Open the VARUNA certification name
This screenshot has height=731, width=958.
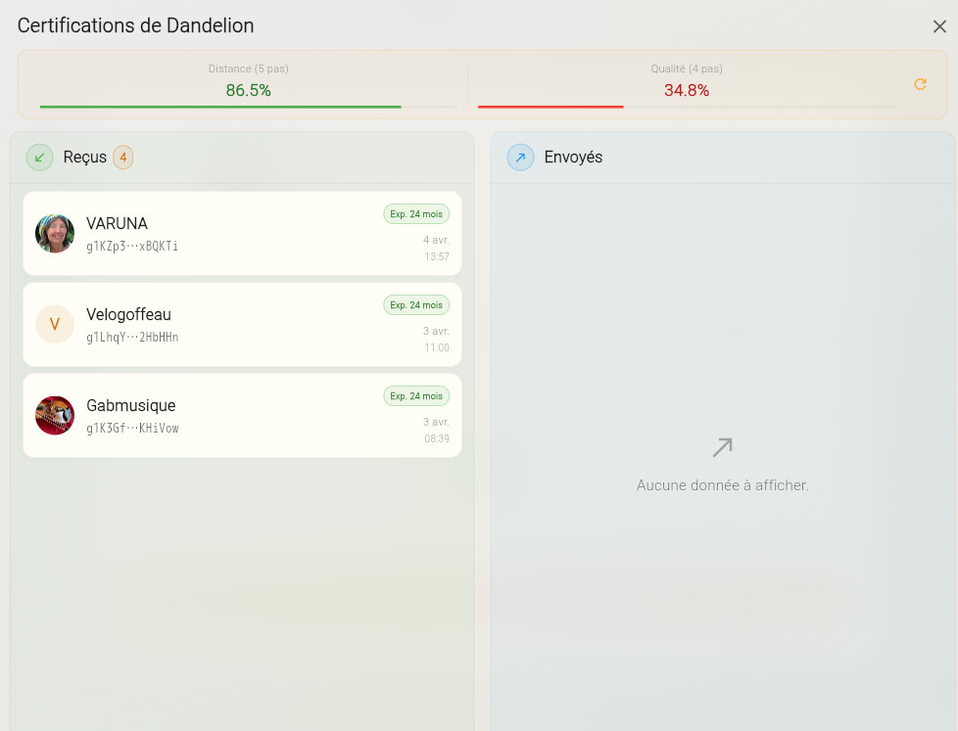tap(117, 223)
